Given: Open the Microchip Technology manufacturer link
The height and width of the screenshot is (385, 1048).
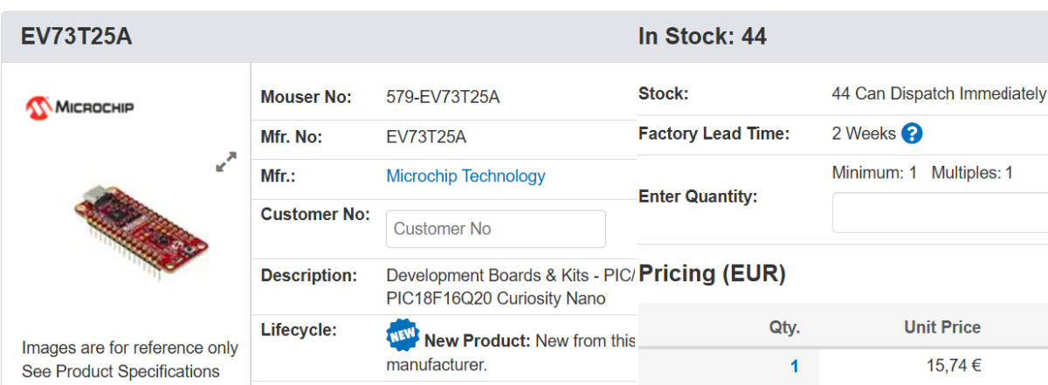Looking at the screenshot, I should [465, 176].
